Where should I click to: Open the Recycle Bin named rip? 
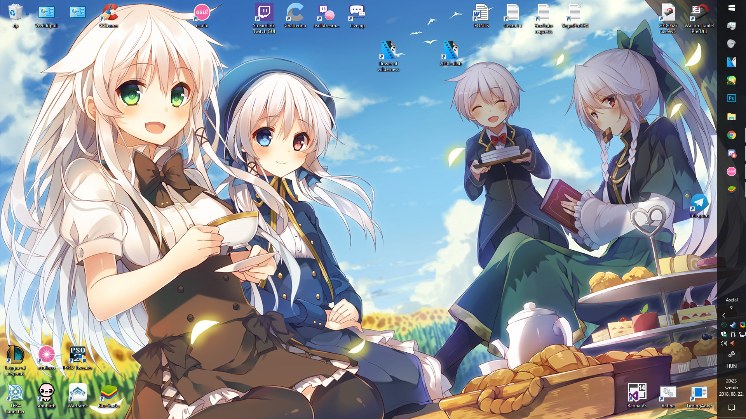(x=16, y=16)
